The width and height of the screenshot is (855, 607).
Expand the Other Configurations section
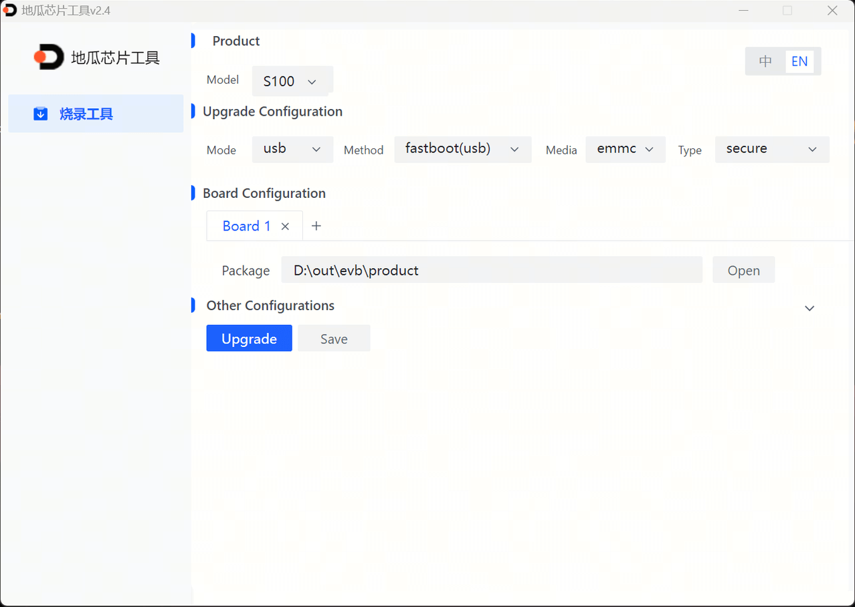point(810,308)
